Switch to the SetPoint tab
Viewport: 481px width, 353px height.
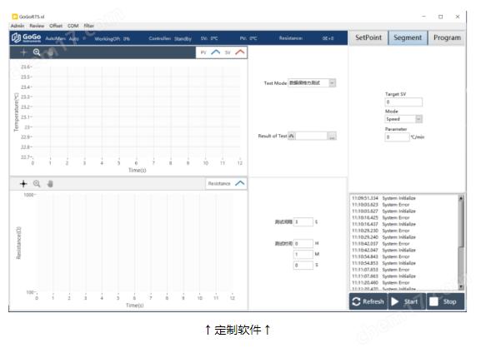click(x=368, y=37)
